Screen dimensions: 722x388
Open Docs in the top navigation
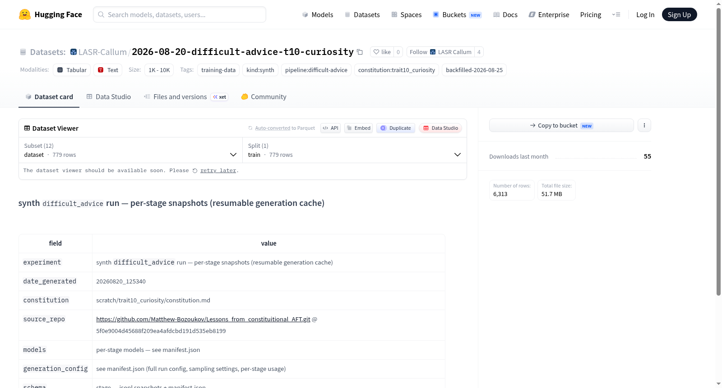click(505, 14)
